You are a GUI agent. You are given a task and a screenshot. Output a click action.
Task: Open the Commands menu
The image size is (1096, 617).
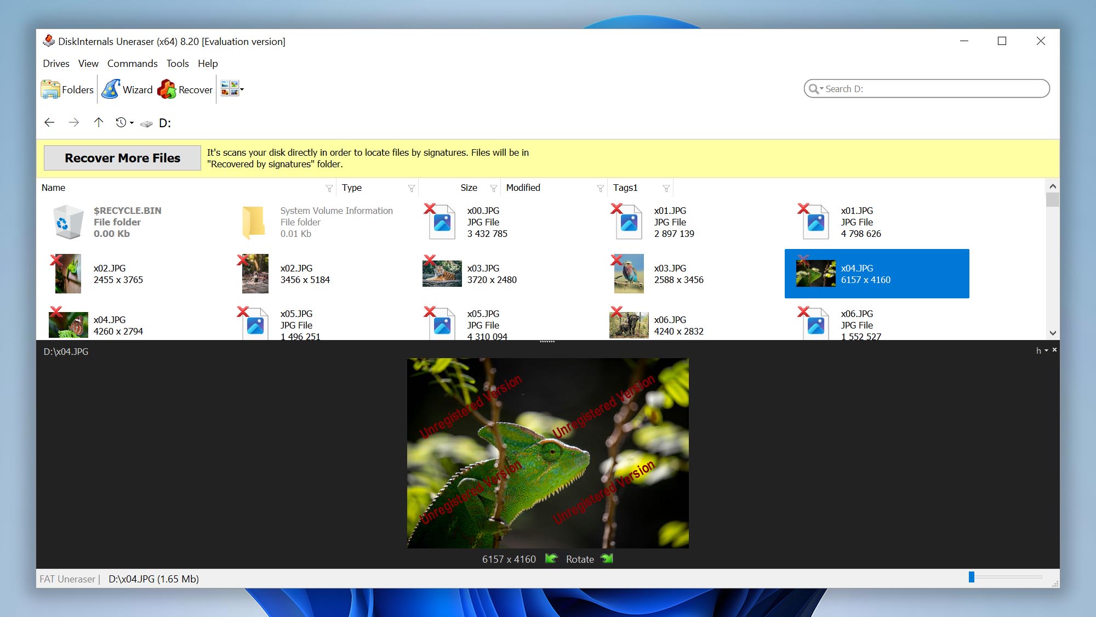(x=132, y=64)
